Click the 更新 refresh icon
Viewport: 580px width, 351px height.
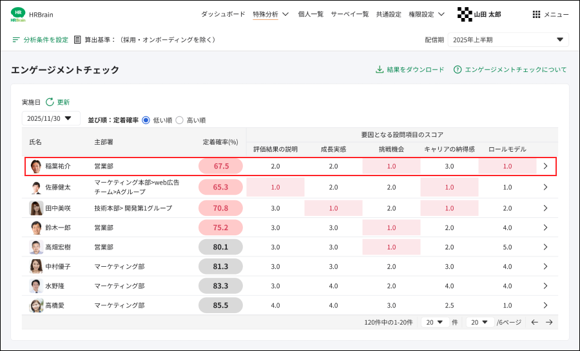(50, 102)
